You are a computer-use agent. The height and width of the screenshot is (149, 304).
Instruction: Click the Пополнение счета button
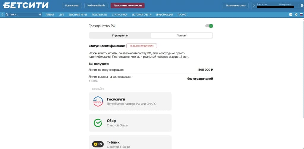click(x=236, y=6)
